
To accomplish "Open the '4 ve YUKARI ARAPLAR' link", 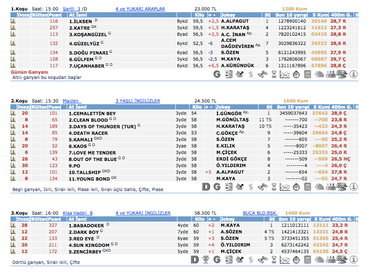I will point(140,9).
